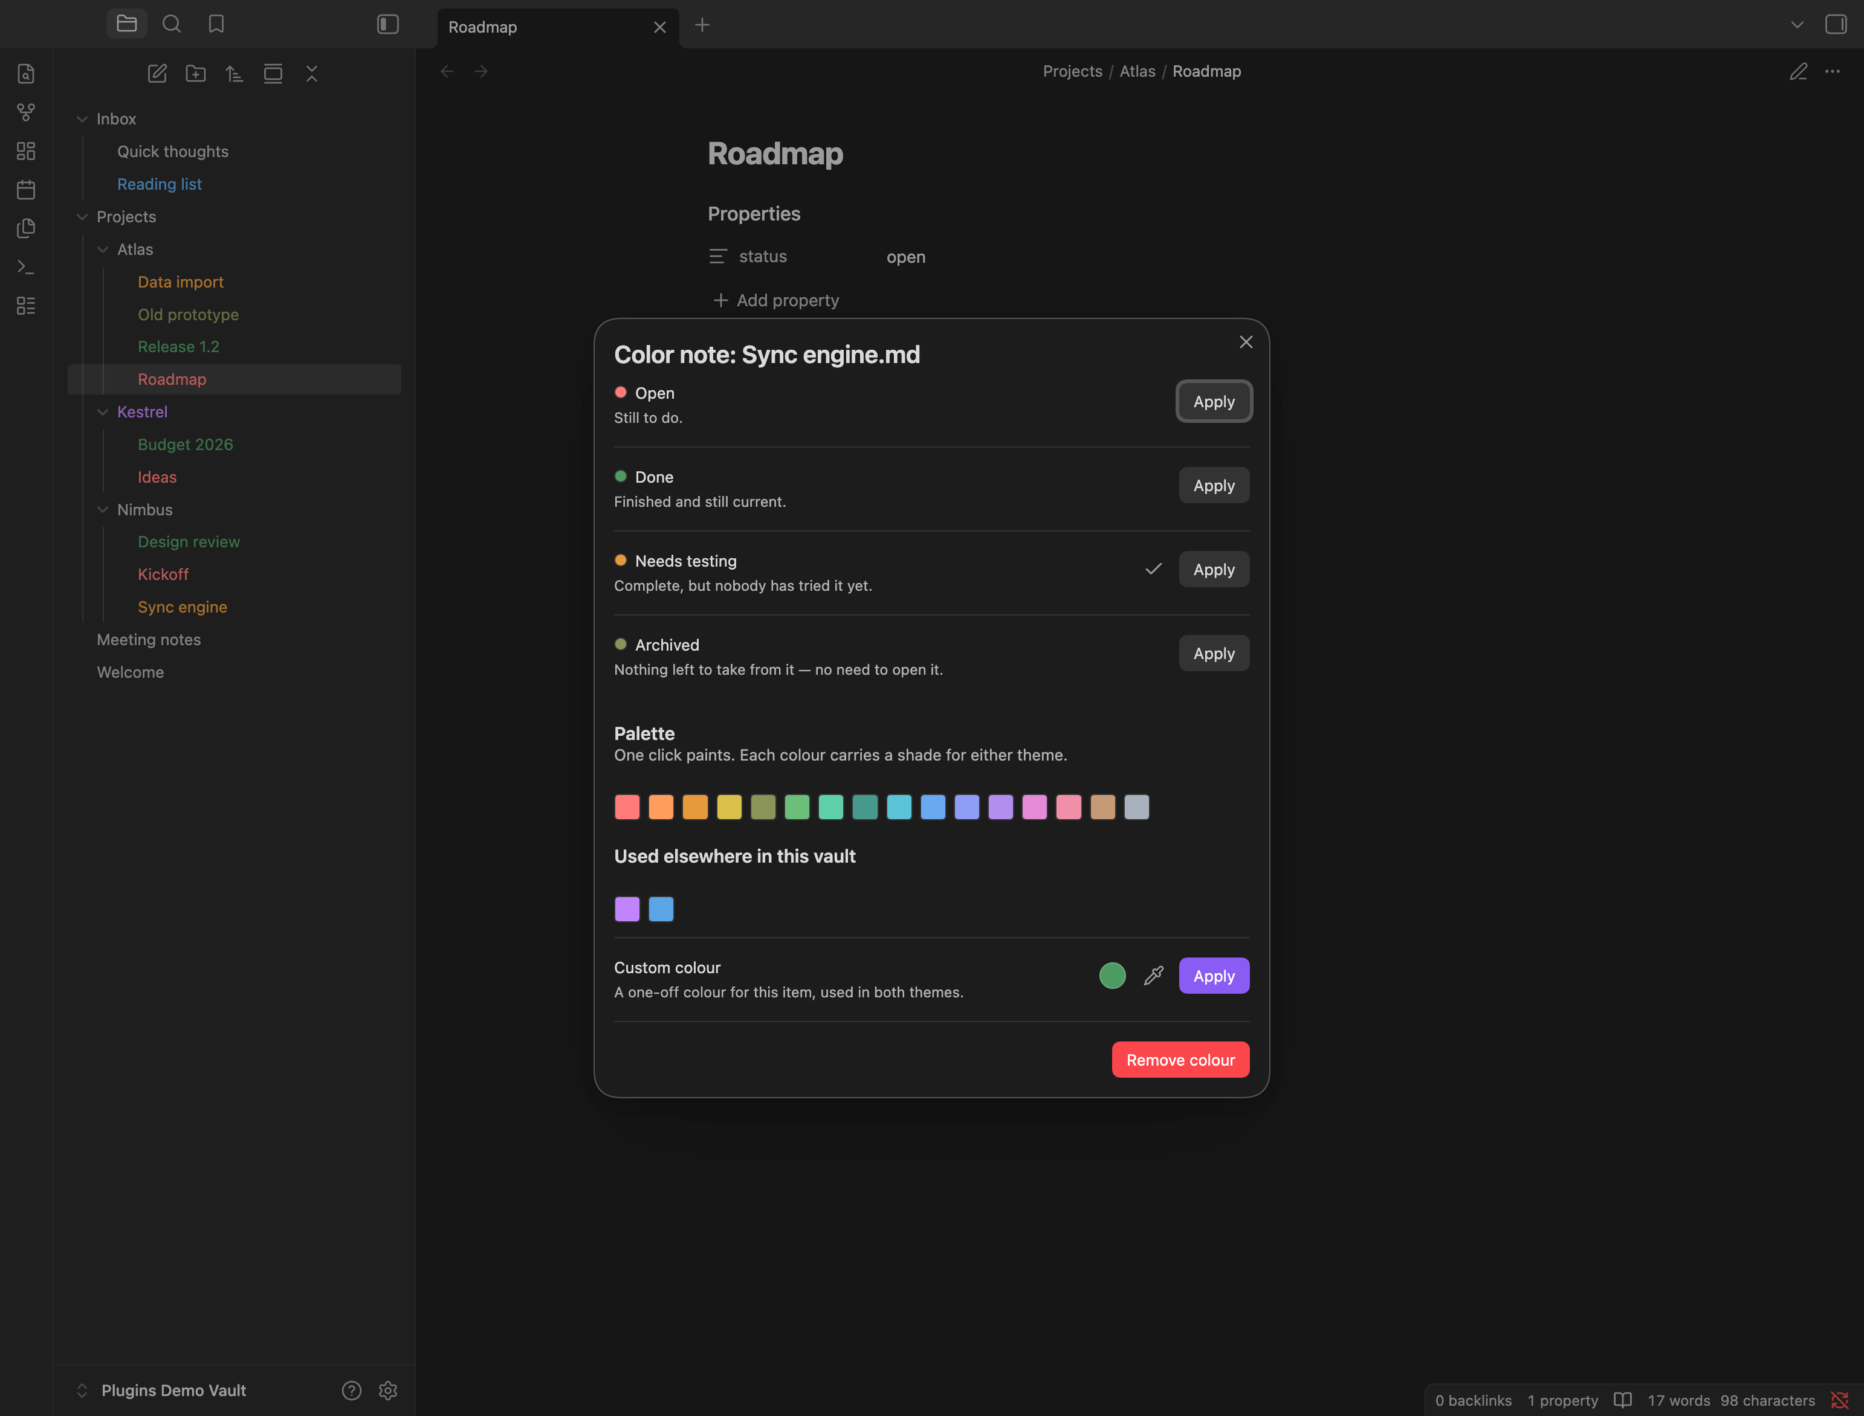Apply the Archived status colour
1864x1416 pixels.
[1214, 653]
